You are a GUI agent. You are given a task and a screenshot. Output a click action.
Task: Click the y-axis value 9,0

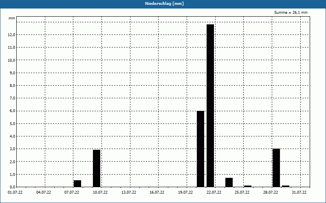(12, 73)
